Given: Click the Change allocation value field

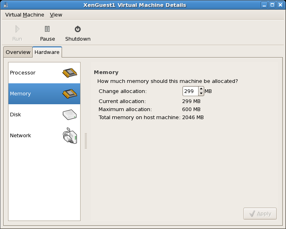Looking at the screenshot, I should click(x=191, y=91).
